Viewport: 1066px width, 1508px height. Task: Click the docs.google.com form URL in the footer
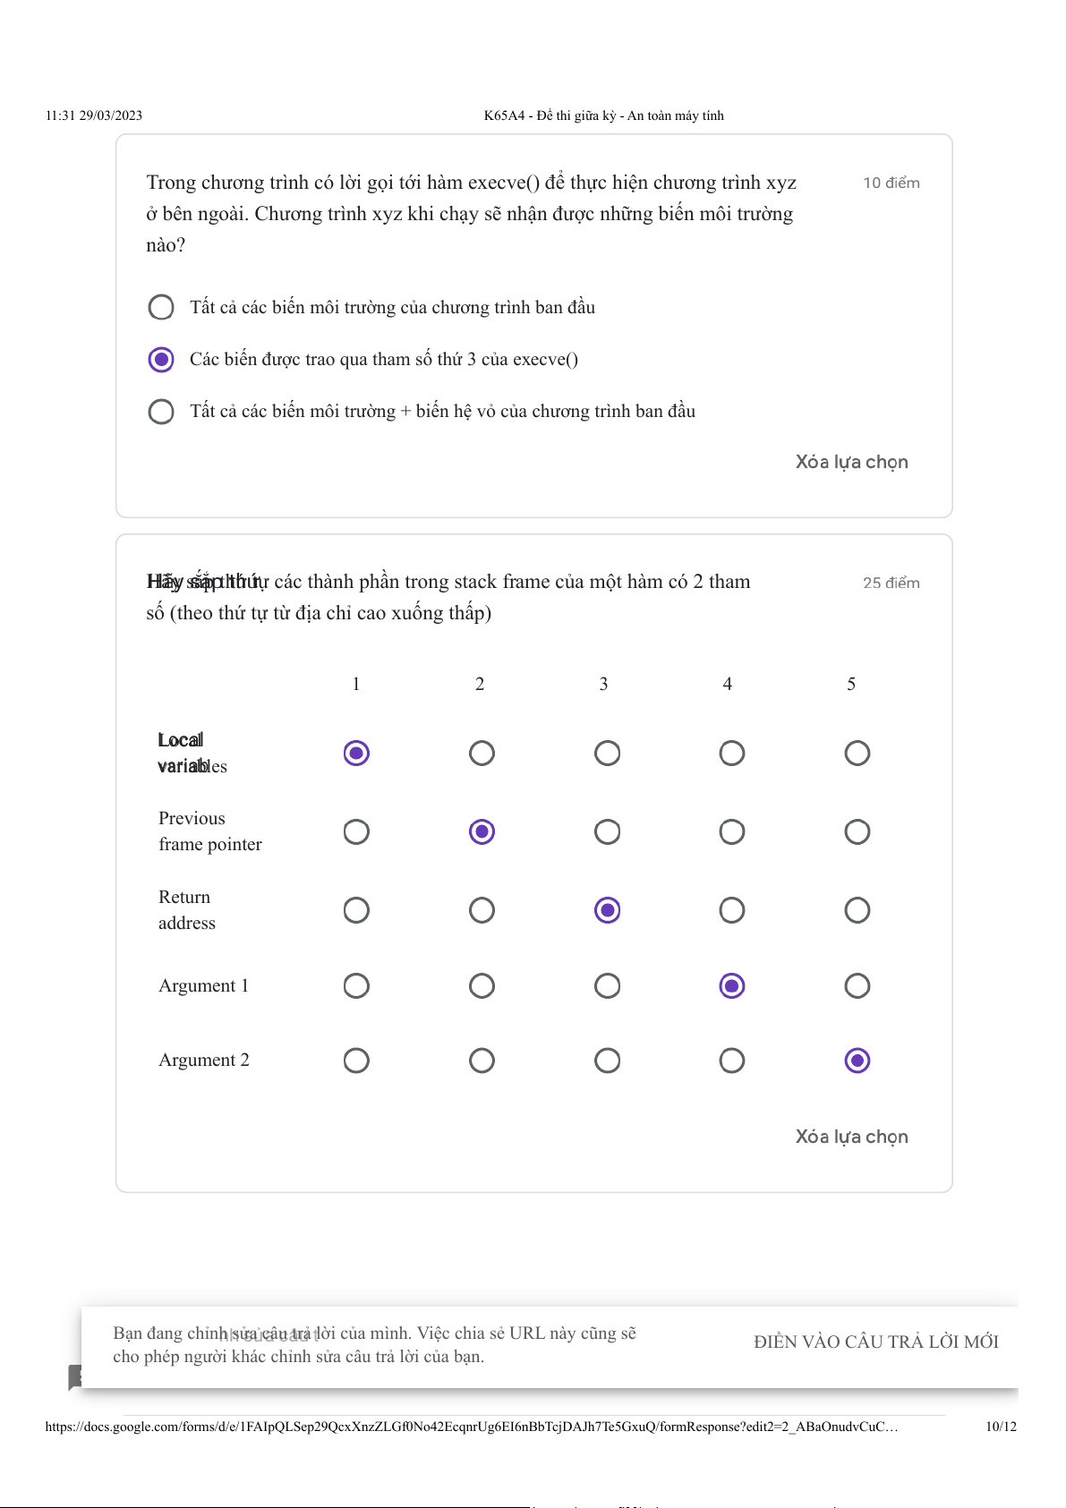click(471, 1427)
